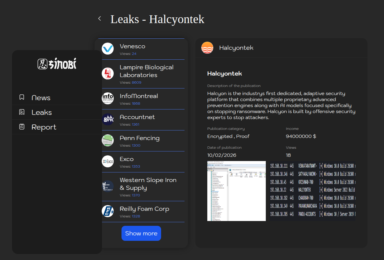Open the Report menu item
The image size is (384, 260).
point(57,127)
